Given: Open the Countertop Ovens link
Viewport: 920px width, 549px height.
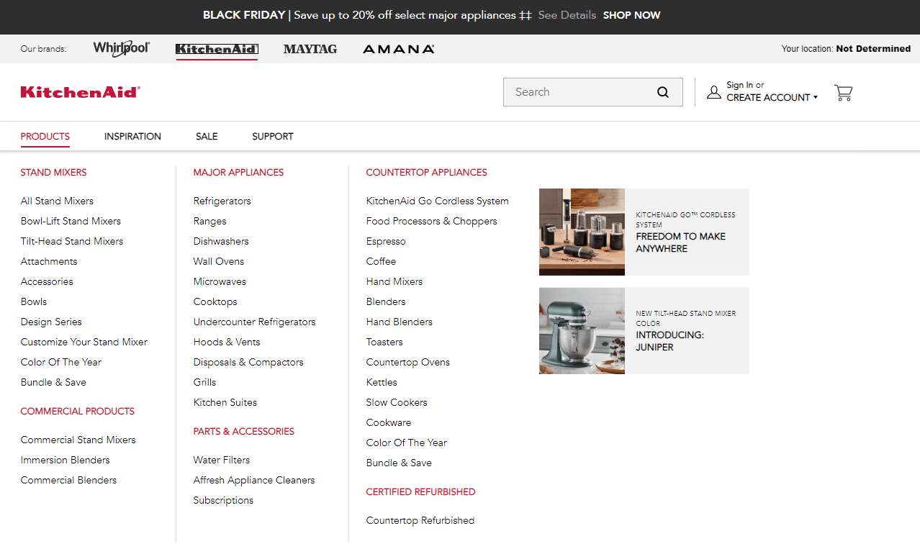Looking at the screenshot, I should (x=408, y=362).
